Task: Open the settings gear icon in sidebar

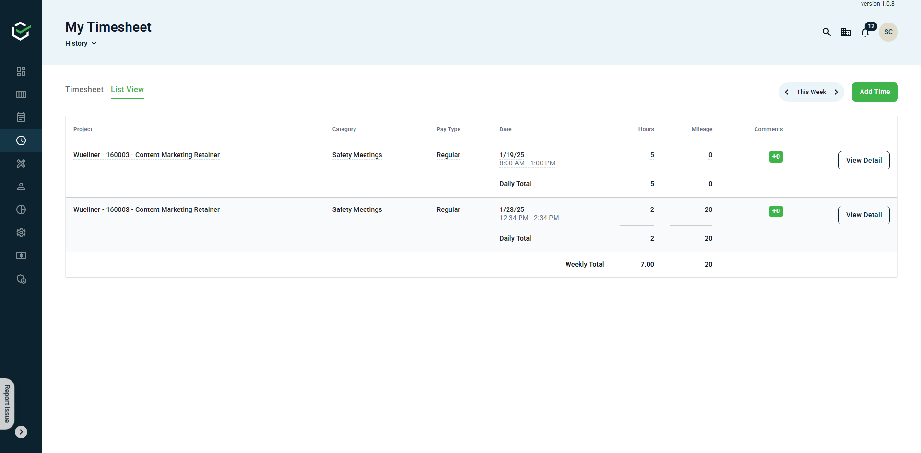Action: click(x=21, y=232)
